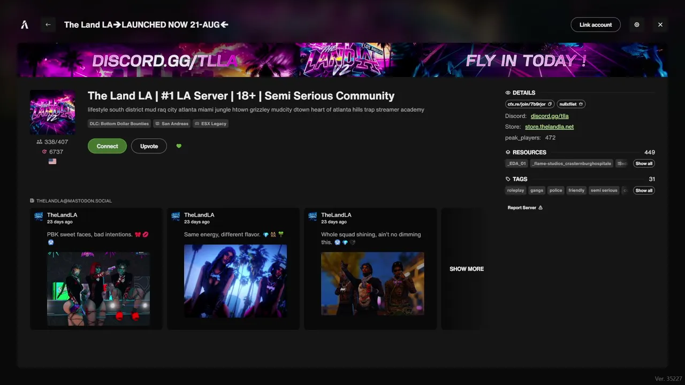Upvote this server
The width and height of the screenshot is (685, 385).
(x=149, y=146)
